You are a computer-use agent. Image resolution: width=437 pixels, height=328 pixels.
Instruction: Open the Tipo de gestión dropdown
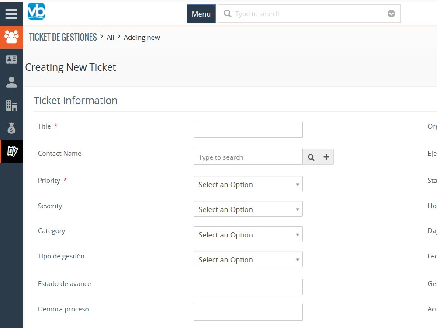[248, 259]
